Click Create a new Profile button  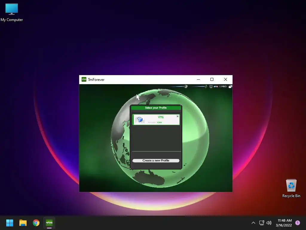point(156,161)
